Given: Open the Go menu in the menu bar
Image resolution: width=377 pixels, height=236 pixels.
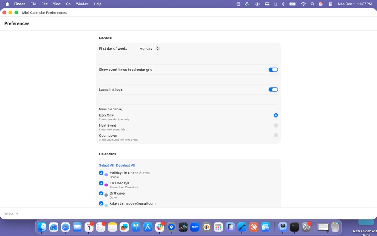Looking at the screenshot, I should click(68, 4).
